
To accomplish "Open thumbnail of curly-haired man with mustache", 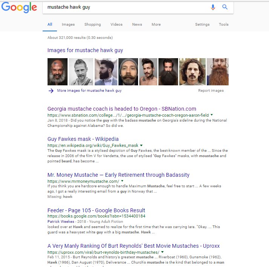I will click(x=192, y=72).
